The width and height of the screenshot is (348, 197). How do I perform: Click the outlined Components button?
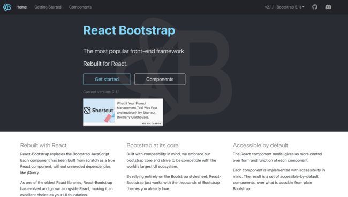(x=160, y=79)
